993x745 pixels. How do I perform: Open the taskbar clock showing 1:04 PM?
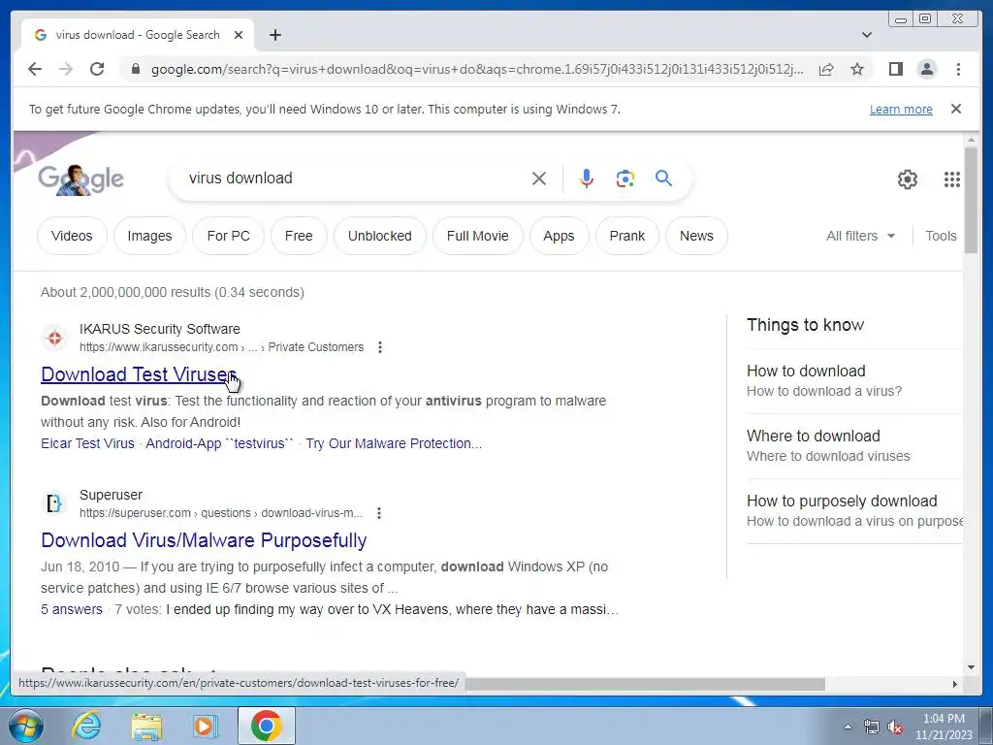point(944,727)
